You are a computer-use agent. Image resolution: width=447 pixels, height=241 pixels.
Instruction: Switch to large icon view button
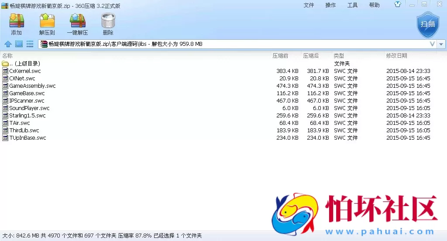pyautogui.click(x=19, y=44)
